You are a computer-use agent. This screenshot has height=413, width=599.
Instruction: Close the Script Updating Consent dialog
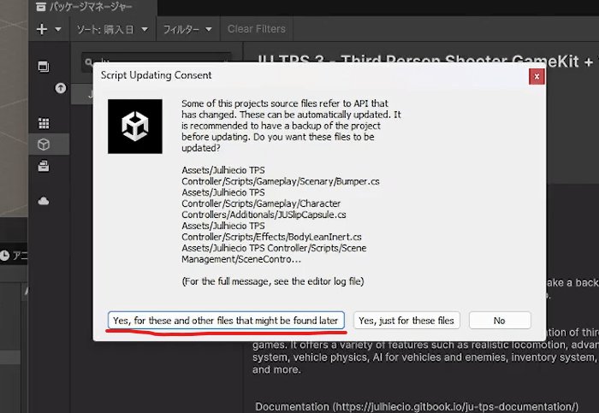point(537,76)
